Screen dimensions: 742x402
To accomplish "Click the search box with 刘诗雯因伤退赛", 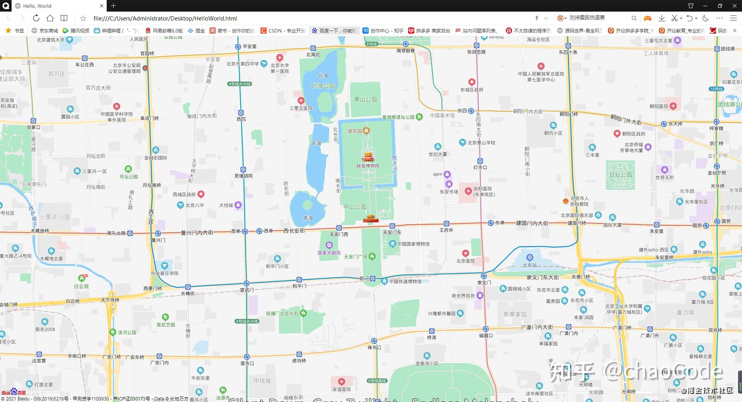I will click(599, 18).
